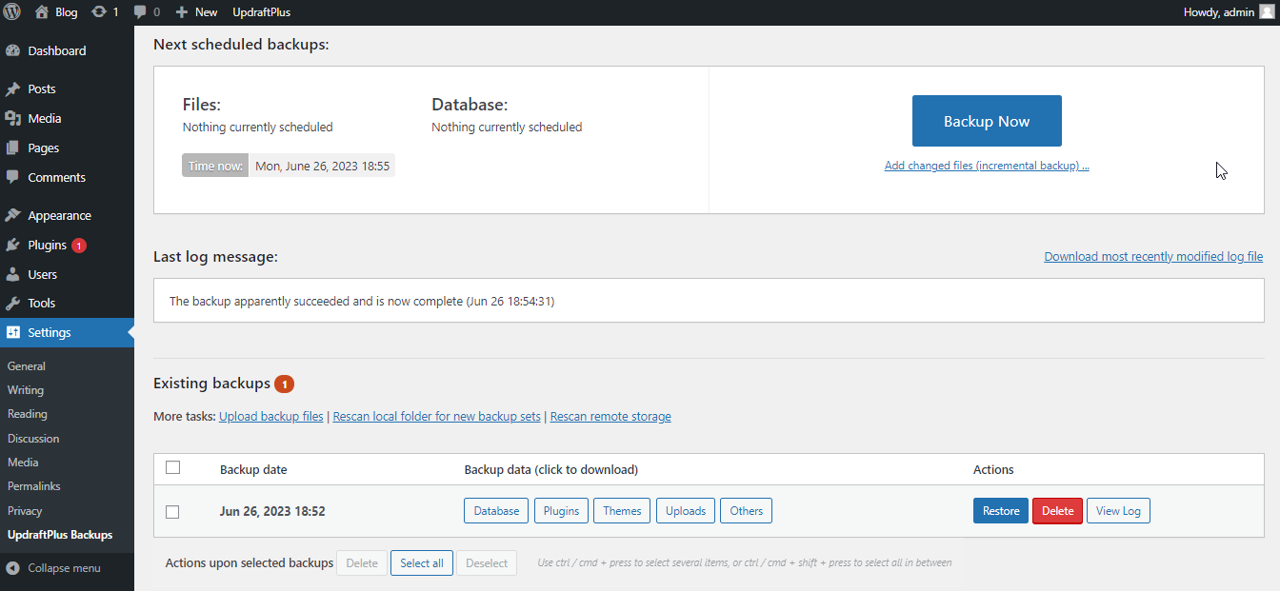Download the Plugins backup data

coord(561,511)
